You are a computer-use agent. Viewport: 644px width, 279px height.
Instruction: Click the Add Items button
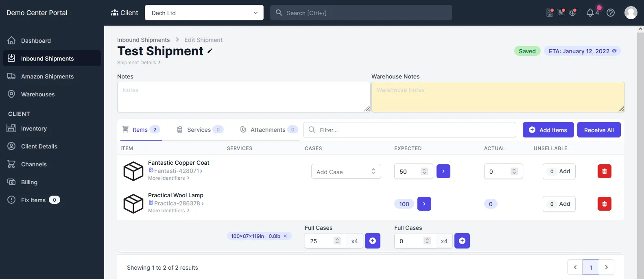(x=548, y=130)
